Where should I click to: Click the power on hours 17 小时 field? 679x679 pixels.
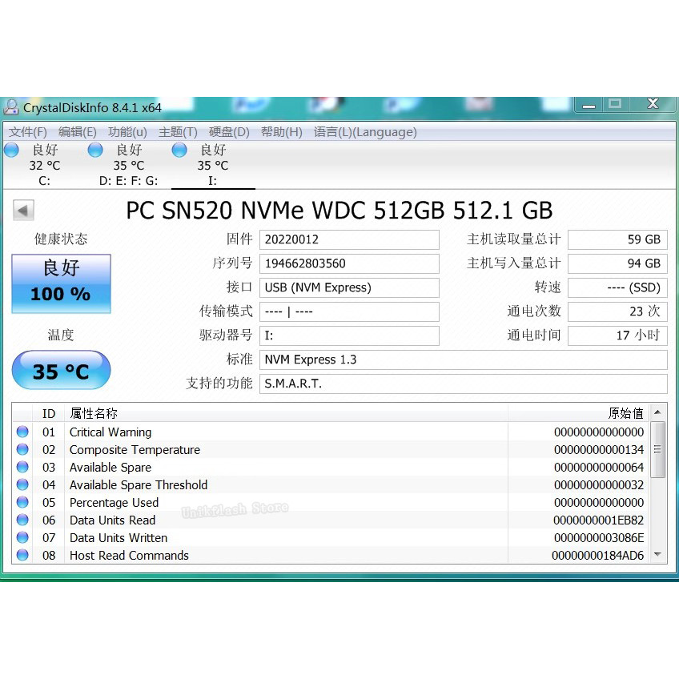tap(617, 335)
